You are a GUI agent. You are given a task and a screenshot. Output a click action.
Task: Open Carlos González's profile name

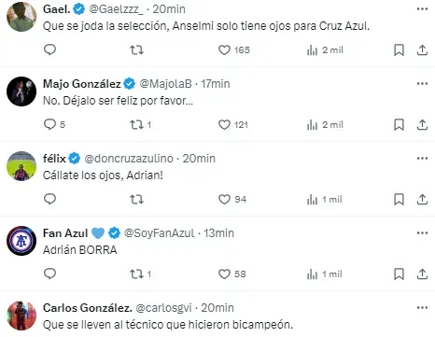click(88, 308)
